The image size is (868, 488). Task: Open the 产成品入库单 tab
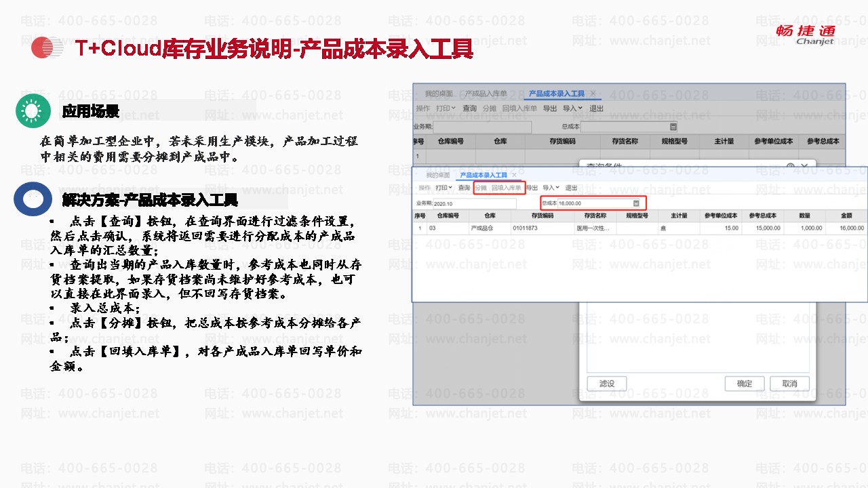(486, 94)
